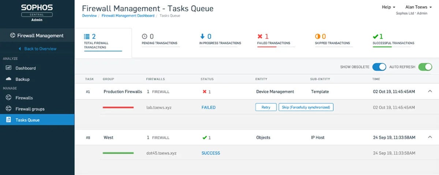The width and height of the screenshot is (439, 175).
Task: Switch to Successful Transactions tab
Action: pyautogui.click(x=393, y=39)
